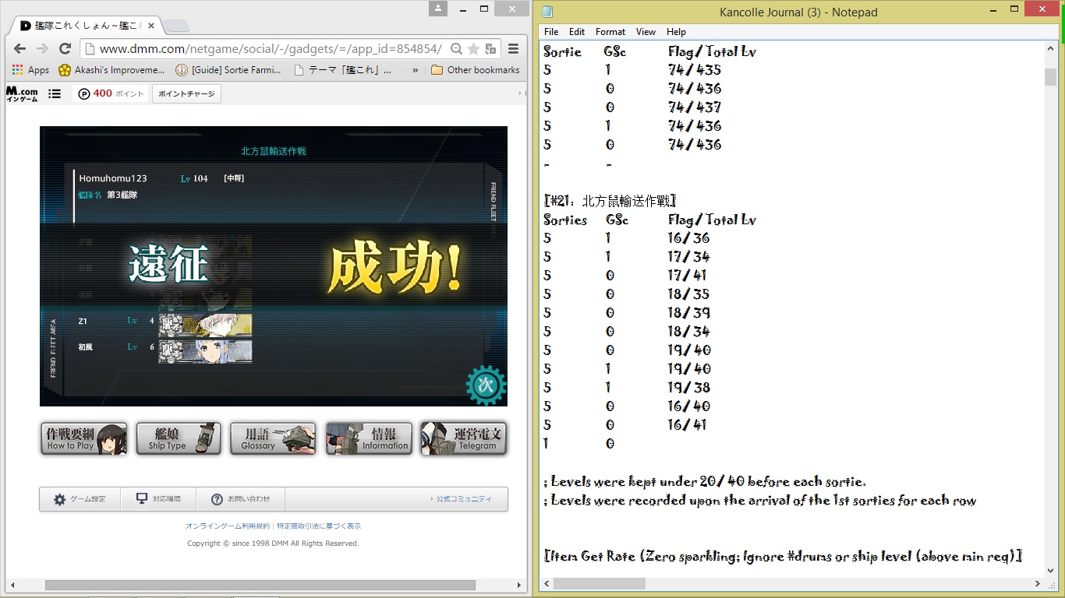Click the Chrome forward arrow

point(43,49)
